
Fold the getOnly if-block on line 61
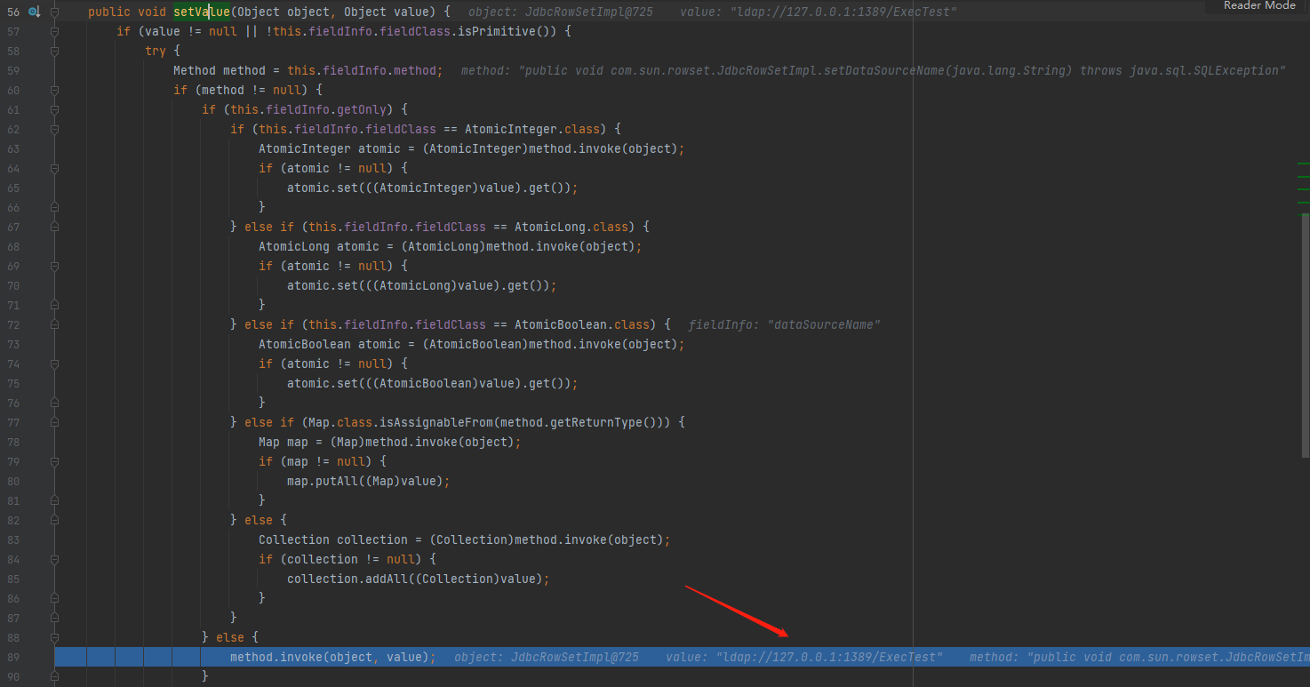pyautogui.click(x=54, y=110)
